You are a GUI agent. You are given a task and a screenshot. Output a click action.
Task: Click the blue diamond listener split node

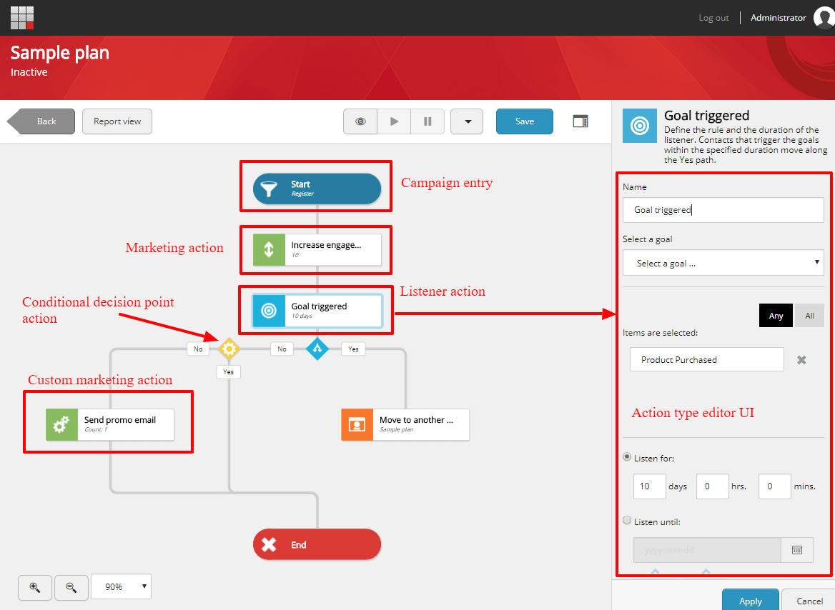(317, 349)
